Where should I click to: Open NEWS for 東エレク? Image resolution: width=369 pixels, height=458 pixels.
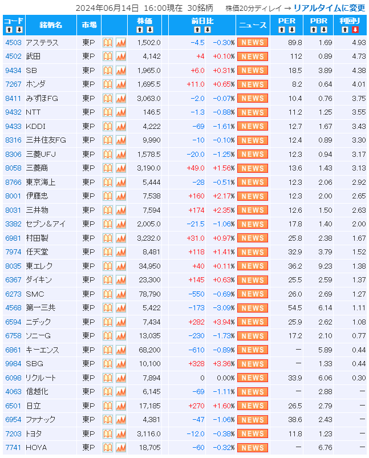point(252,266)
